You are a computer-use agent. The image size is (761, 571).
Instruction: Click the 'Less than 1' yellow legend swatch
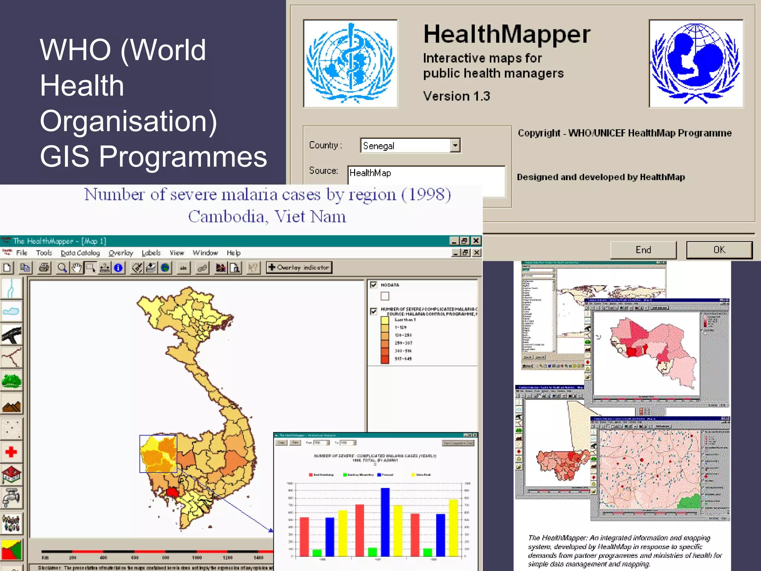pos(385,320)
